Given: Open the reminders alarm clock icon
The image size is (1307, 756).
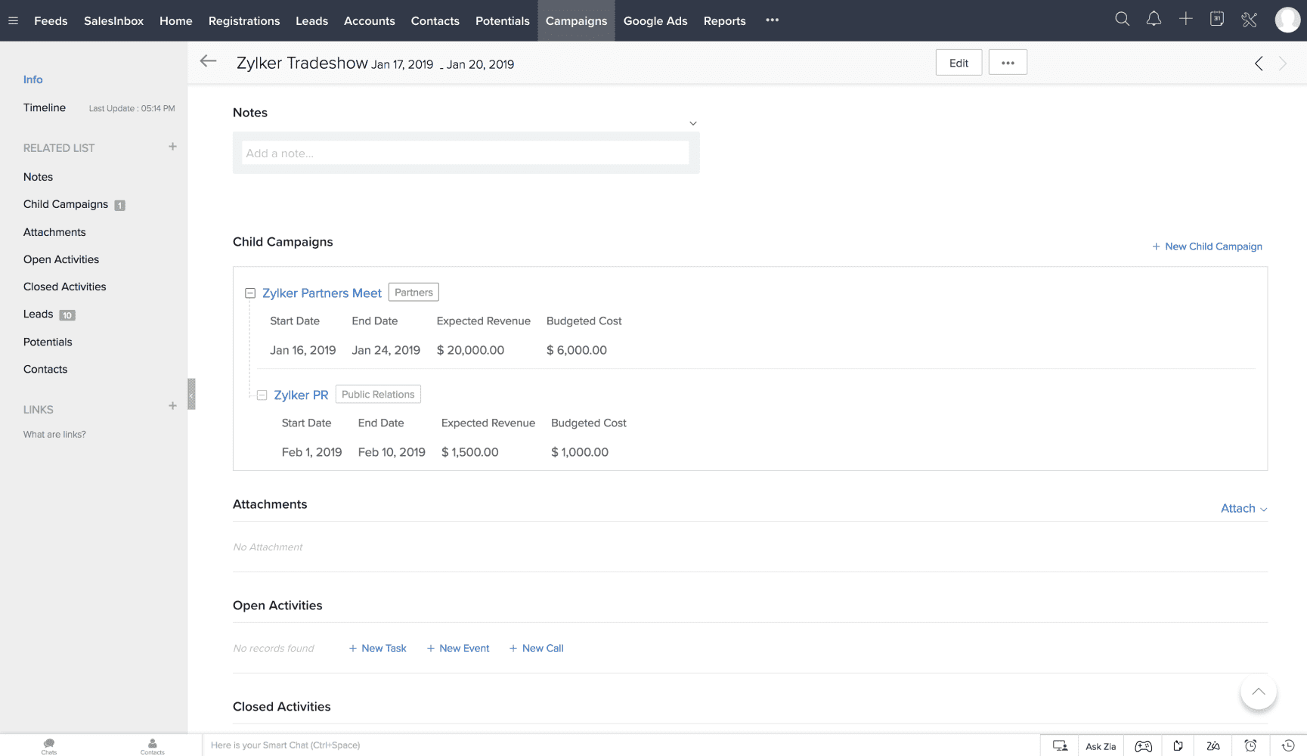Looking at the screenshot, I should tap(1251, 745).
